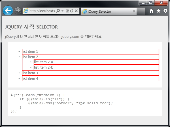Close the browser window
Image resolution: width=170 pixels, height=127 pixels.
coord(161,3)
